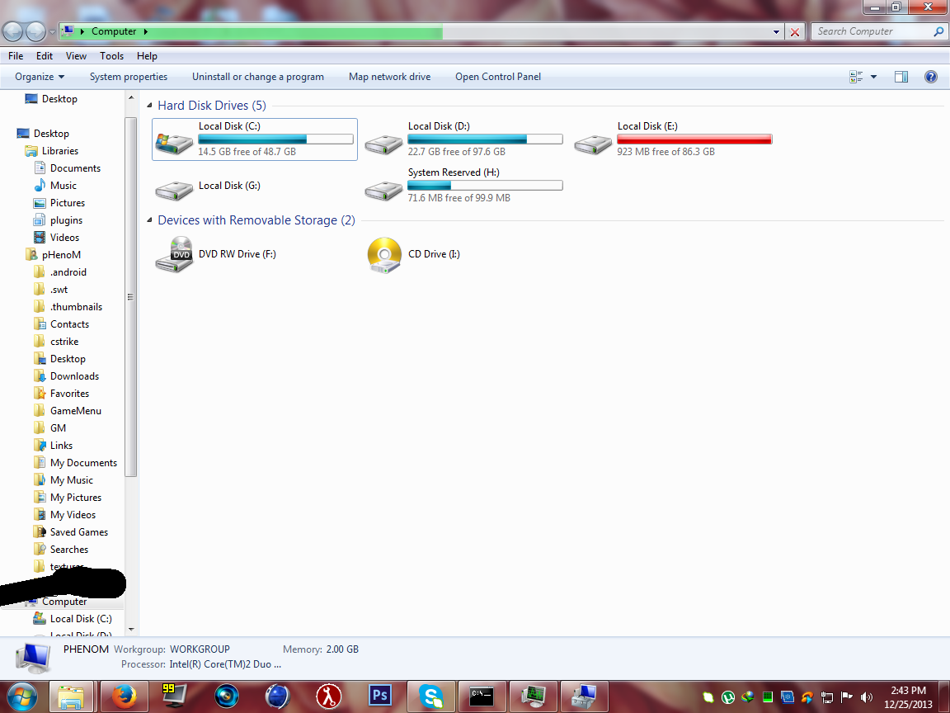Open Photoshop from the taskbar
The height and width of the screenshot is (713, 950).
click(380, 696)
